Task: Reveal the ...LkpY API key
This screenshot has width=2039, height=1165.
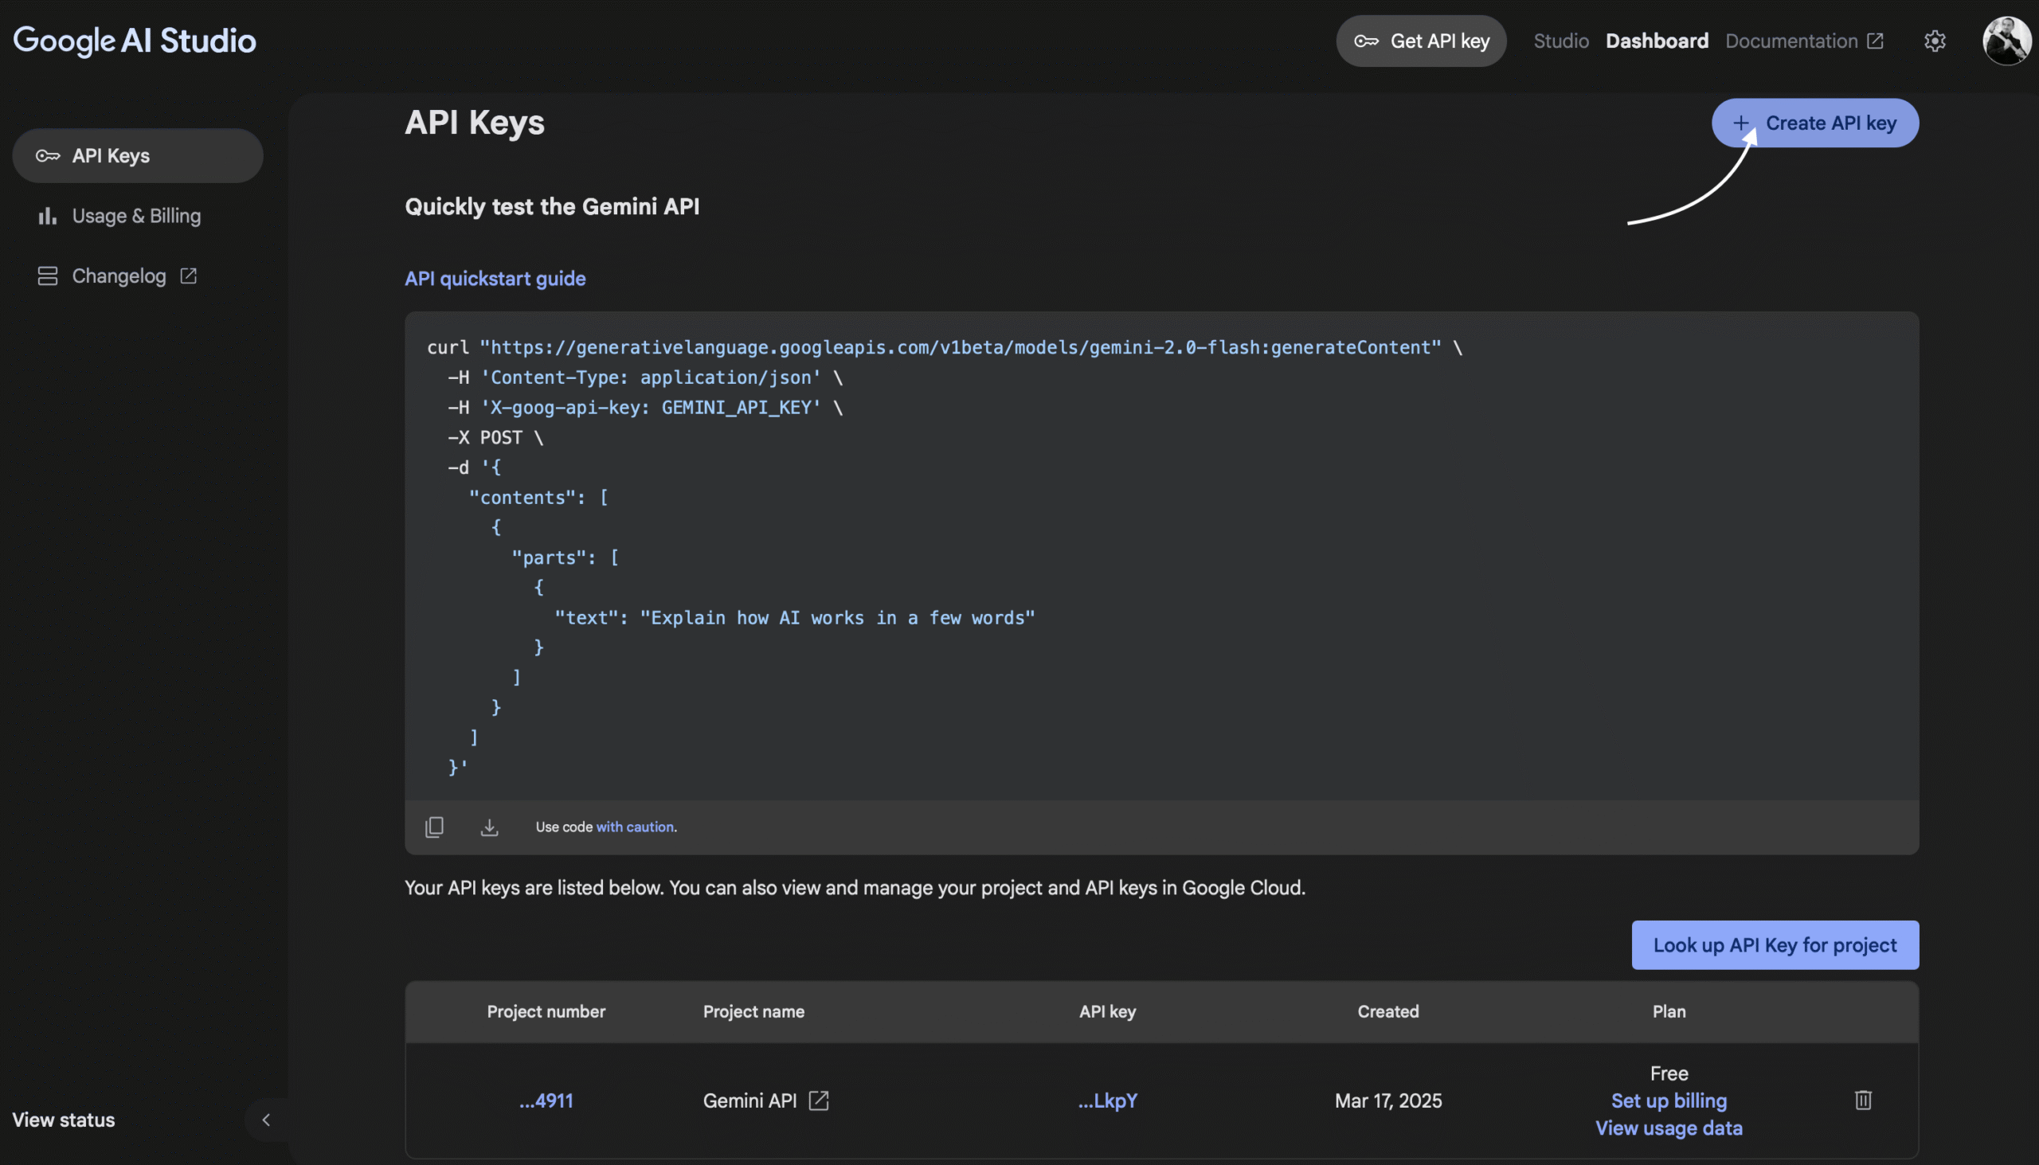Action: pyautogui.click(x=1107, y=1100)
